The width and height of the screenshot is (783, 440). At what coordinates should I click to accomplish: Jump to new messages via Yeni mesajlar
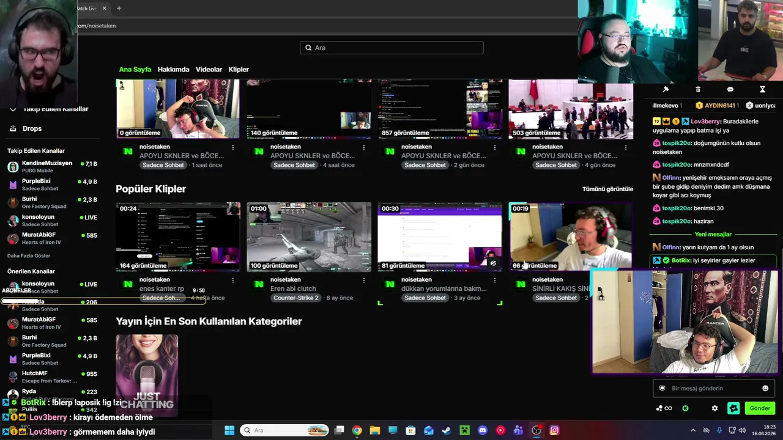pyautogui.click(x=713, y=235)
